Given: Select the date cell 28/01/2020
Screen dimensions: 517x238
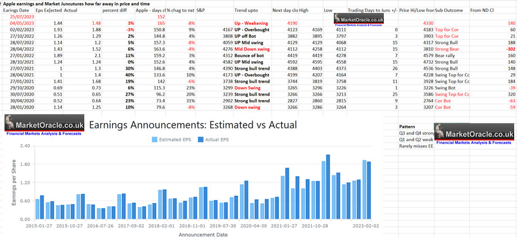Looking at the screenshot, I should click(x=18, y=107).
